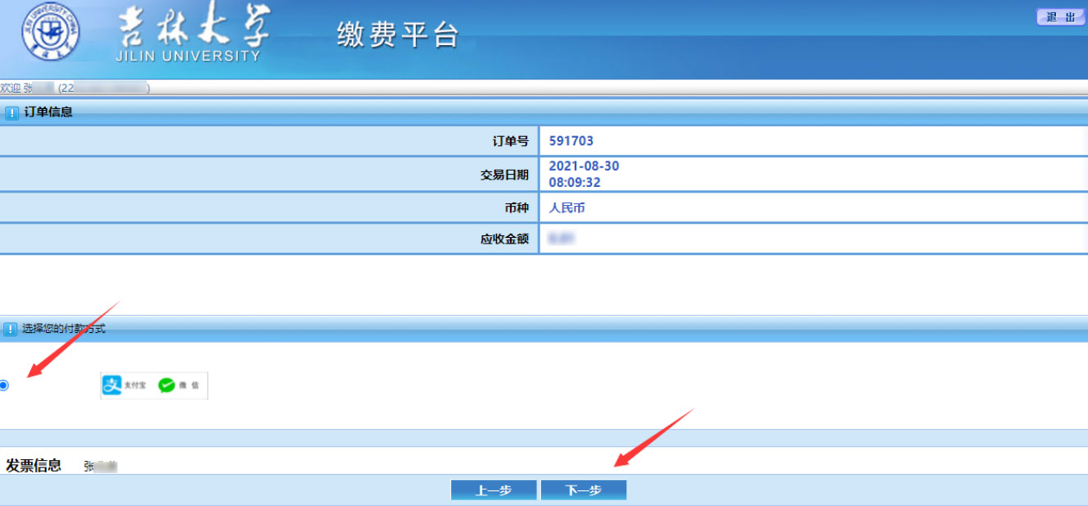Viewport: 1088px width, 506px height.
Task: Click the Jilin University circular emblem logo
Action: click(51, 32)
